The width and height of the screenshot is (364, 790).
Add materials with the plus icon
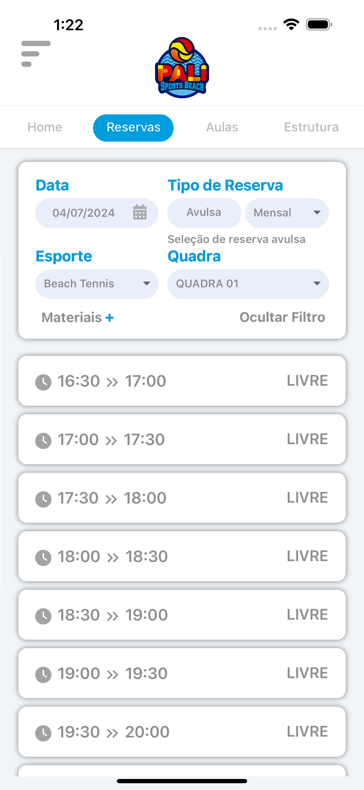point(109,318)
